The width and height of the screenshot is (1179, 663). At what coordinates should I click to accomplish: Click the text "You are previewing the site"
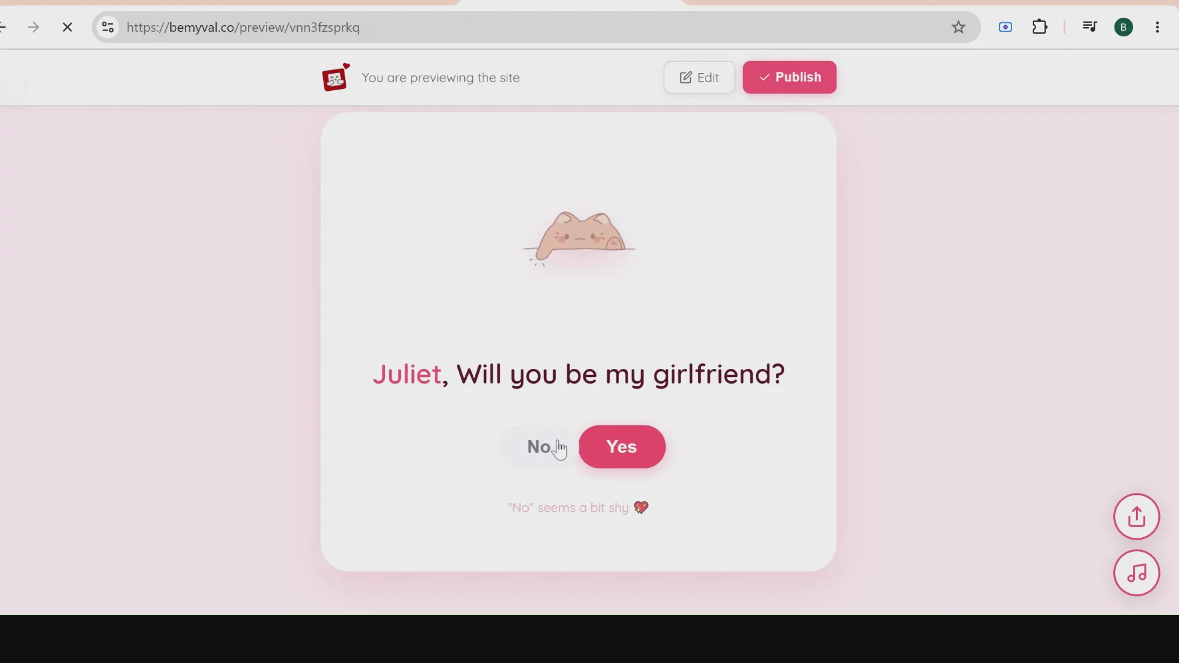[x=441, y=78]
